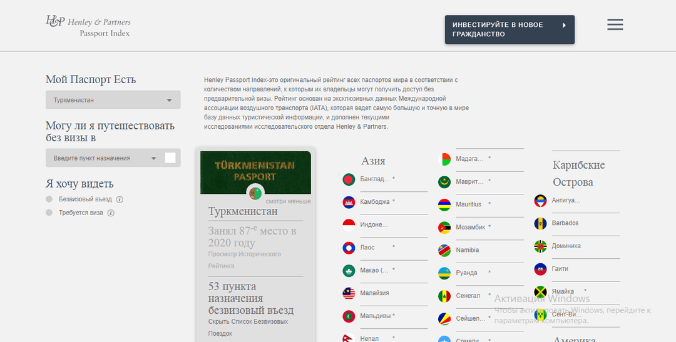Click the Малайзия country name

tap(375, 293)
